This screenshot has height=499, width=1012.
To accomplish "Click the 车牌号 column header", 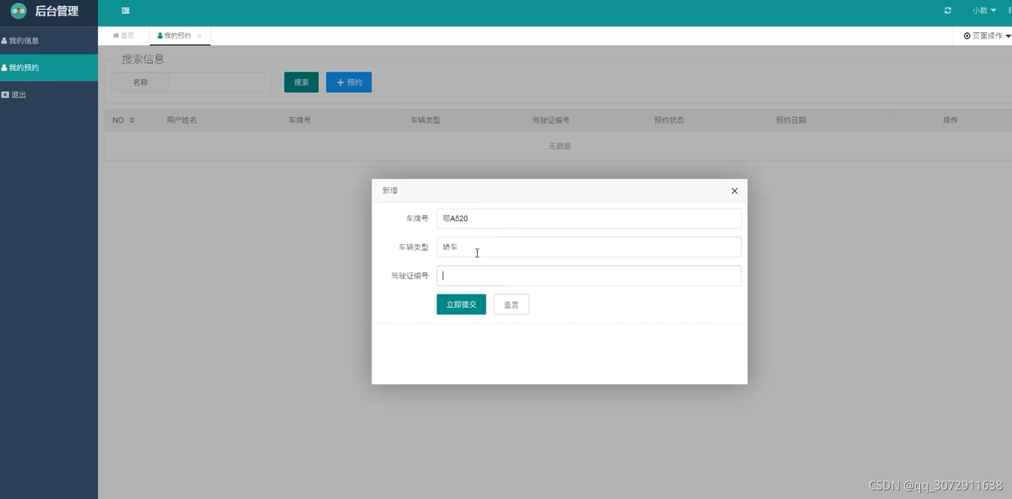I will (299, 120).
